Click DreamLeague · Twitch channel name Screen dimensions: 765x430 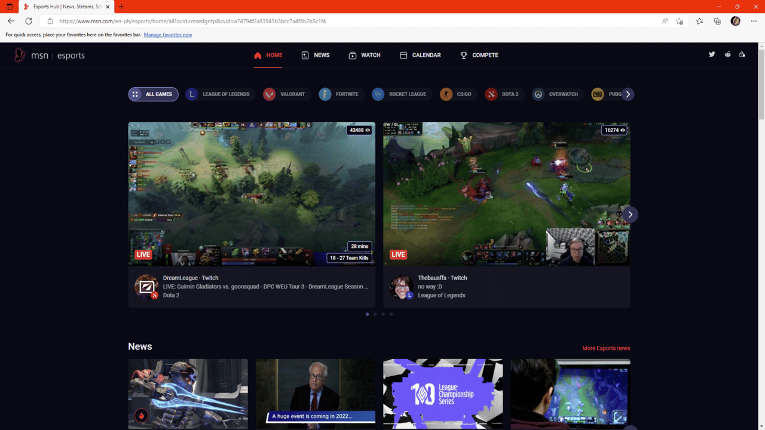[191, 278]
